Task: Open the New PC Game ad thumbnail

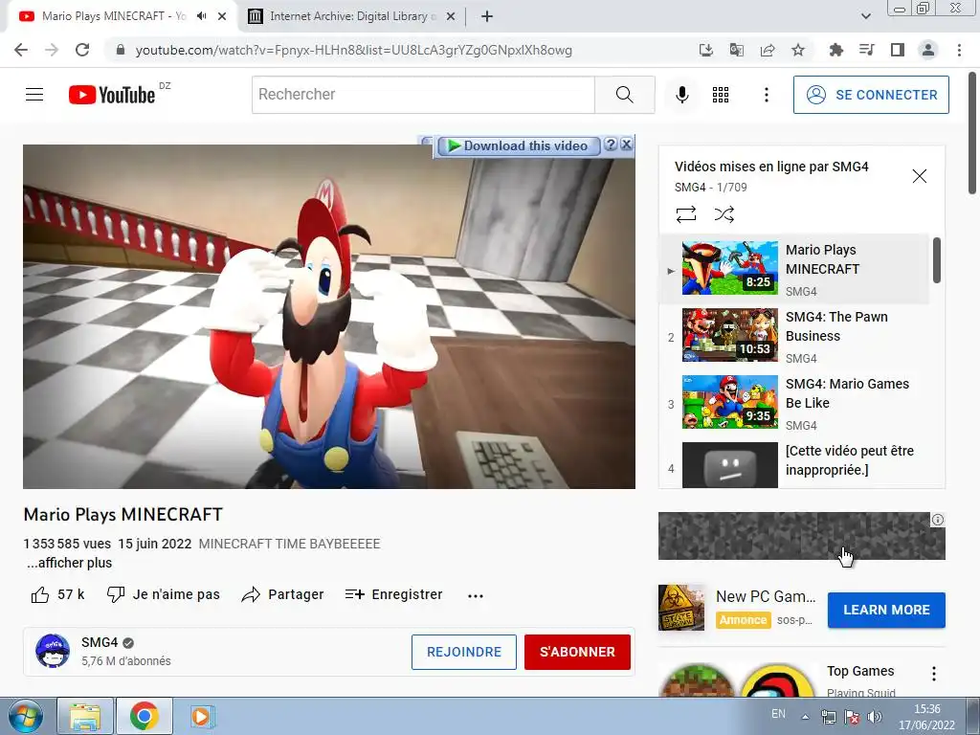Action: coord(681,608)
